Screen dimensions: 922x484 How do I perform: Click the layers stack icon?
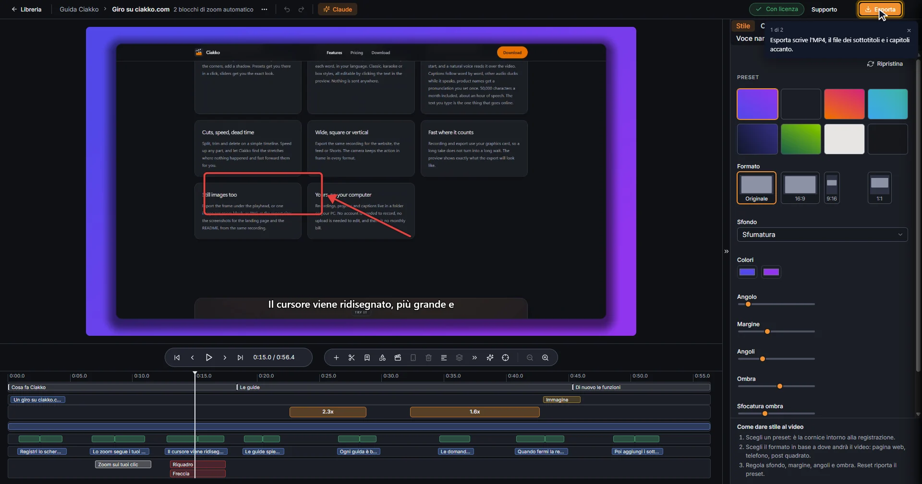pos(459,357)
